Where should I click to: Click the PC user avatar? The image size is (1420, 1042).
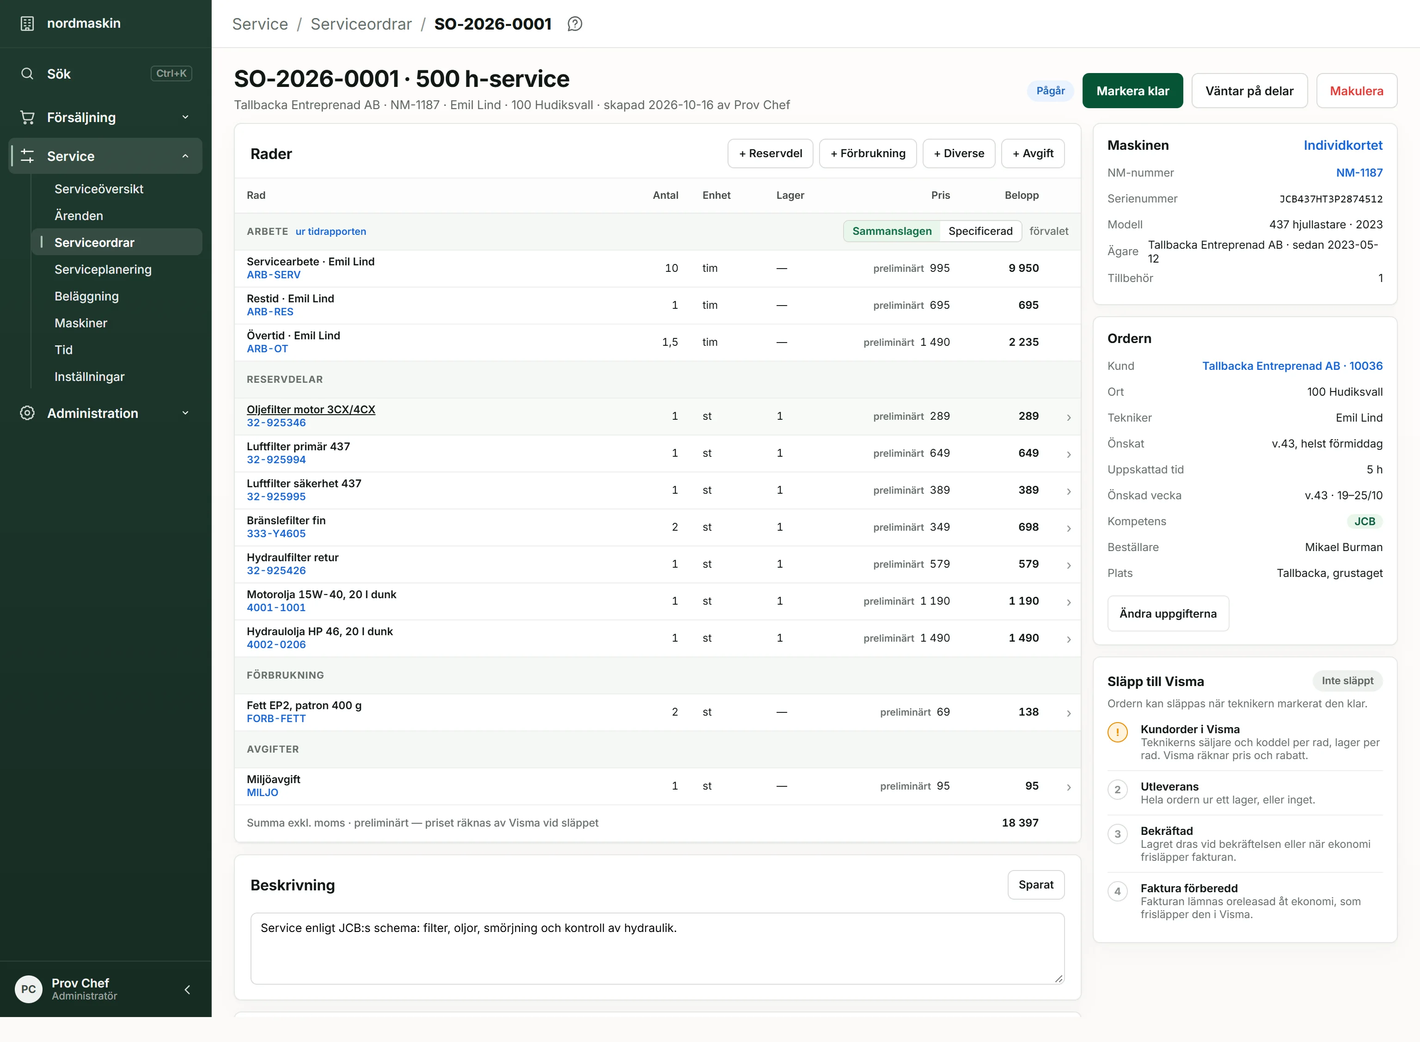[x=28, y=989]
